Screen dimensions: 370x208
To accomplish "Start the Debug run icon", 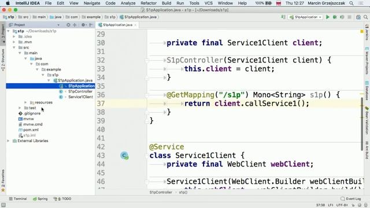I will [x=335, y=17].
